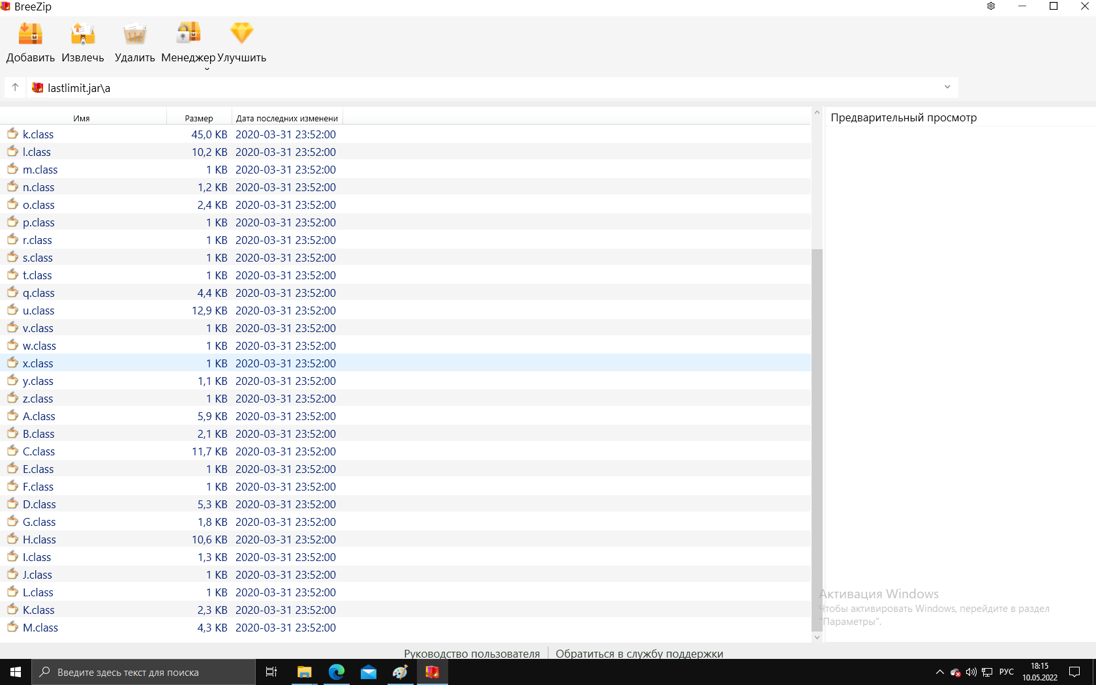Click the Добавить (Add) toolbar icon
The width and height of the screenshot is (1096, 685).
[x=30, y=34]
